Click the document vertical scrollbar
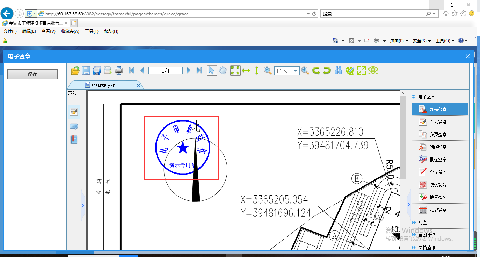Screen dimensions: 480x257 403,140
